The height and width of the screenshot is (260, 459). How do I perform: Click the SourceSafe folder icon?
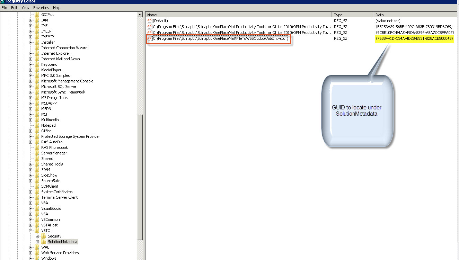(x=37, y=181)
